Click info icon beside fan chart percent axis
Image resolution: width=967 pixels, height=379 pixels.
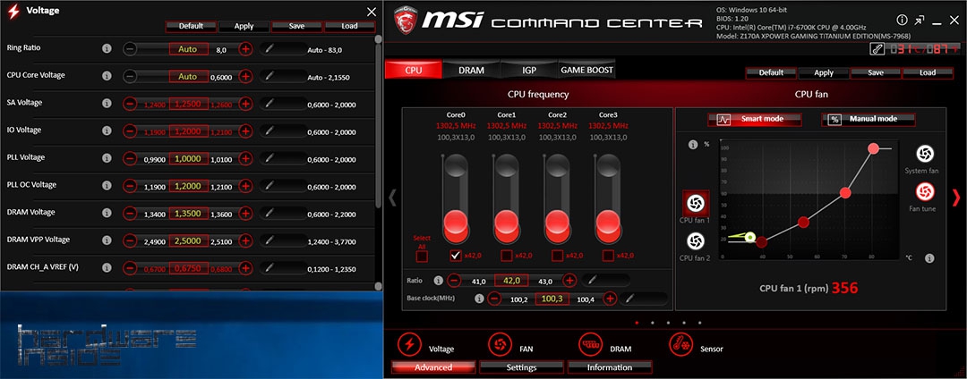coord(693,145)
